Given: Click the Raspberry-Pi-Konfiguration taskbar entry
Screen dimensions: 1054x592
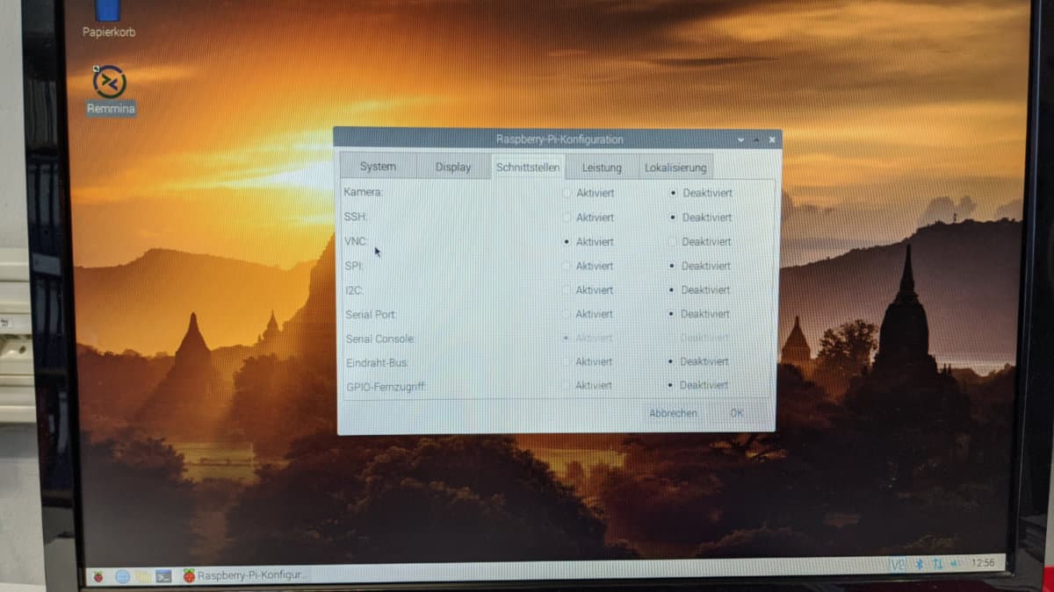Looking at the screenshot, I should (244, 575).
